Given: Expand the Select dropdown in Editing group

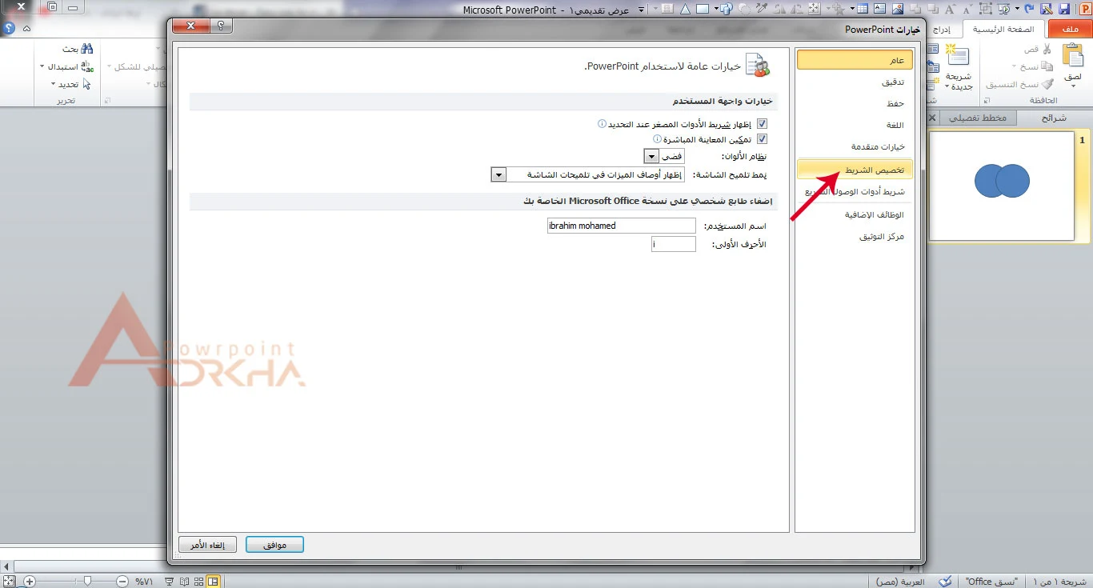Looking at the screenshot, I should click(54, 84).
